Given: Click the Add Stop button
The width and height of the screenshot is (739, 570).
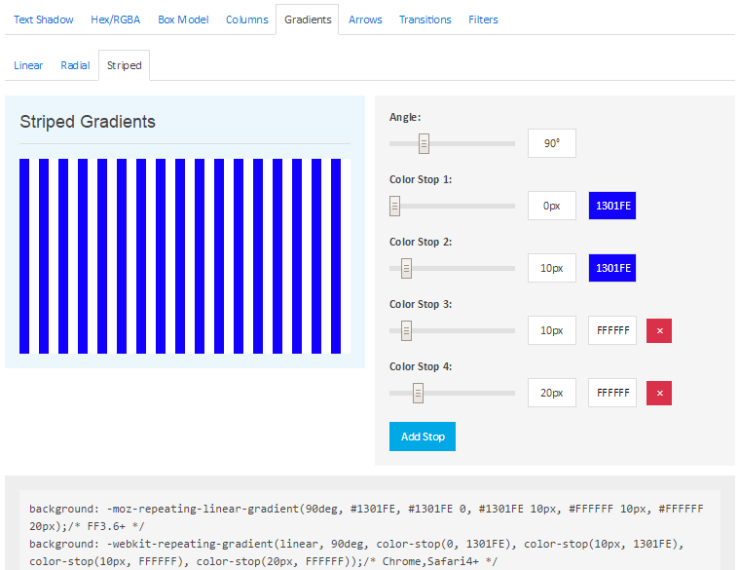Looking at the screenshot, I should pos(423,437).
